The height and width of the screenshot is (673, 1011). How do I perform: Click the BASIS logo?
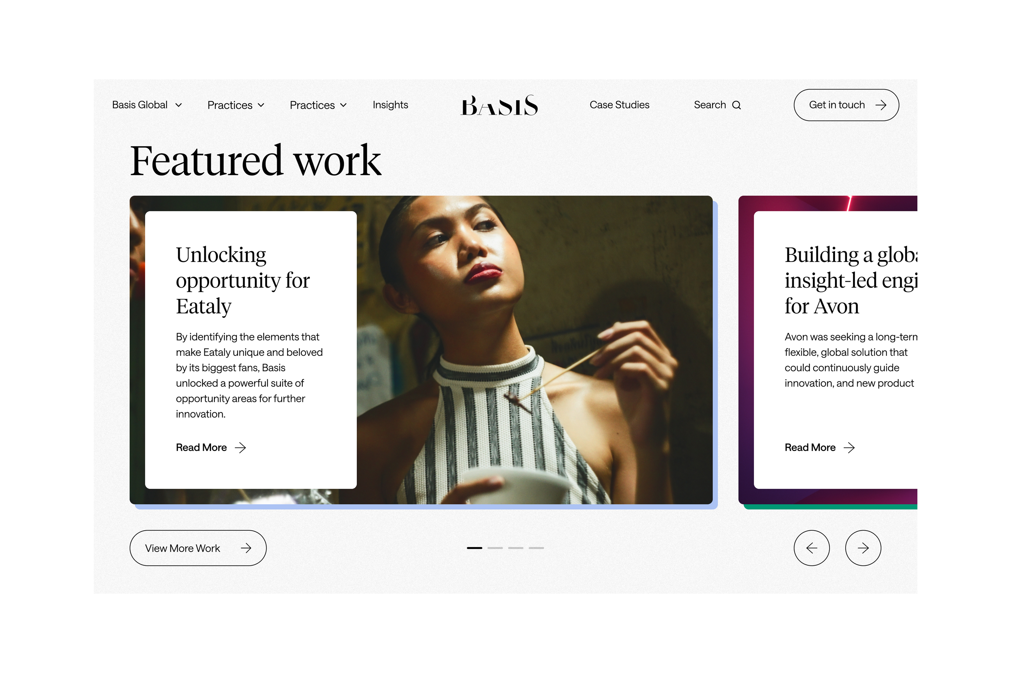pos(499,105)
